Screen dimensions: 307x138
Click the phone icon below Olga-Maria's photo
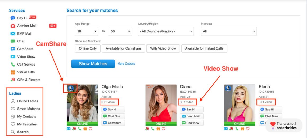pyautogui.click(x=79, y=129)
